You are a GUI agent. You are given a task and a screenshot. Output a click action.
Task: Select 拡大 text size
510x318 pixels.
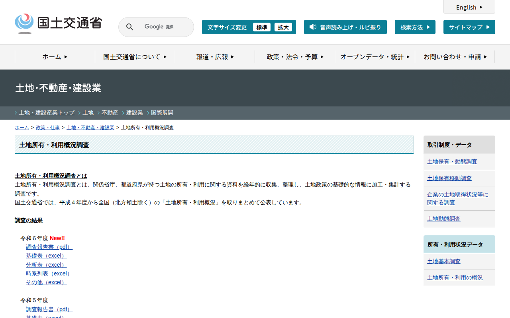[283, 27]
